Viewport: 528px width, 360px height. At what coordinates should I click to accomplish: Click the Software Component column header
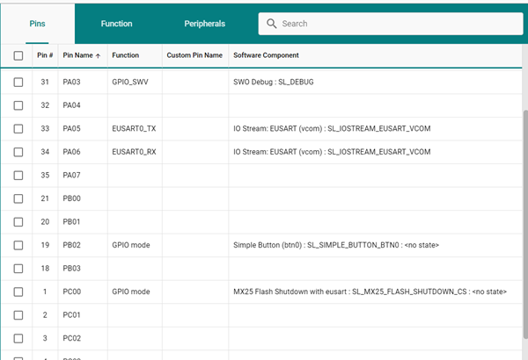pos(266,55)
